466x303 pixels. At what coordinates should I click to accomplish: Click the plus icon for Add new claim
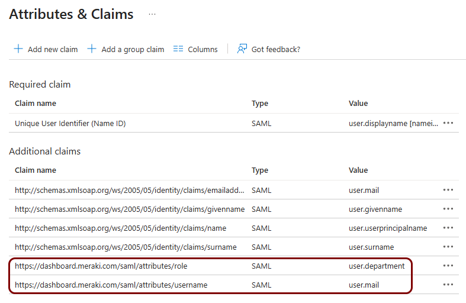coord(18,49)
